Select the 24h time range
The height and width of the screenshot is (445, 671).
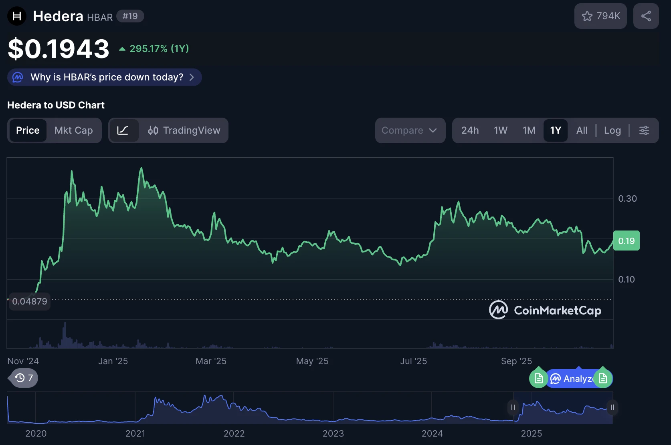[x=470, y=130]
